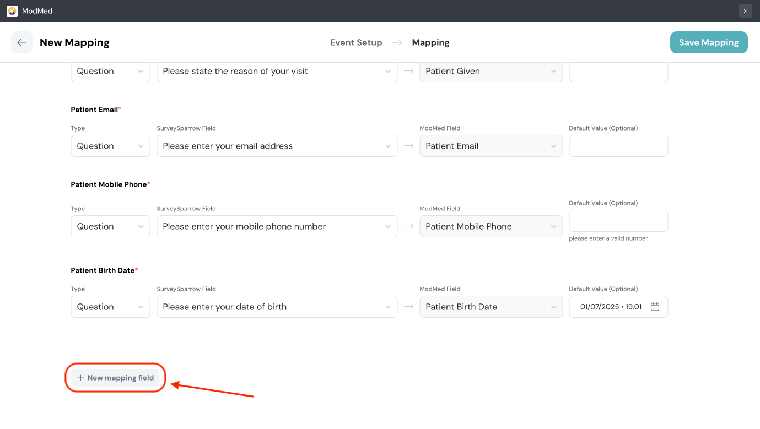
Task: Expand 'Please enter your mobile phone number' dropdown
Action: pyautogui.click(x=277, y=226)
